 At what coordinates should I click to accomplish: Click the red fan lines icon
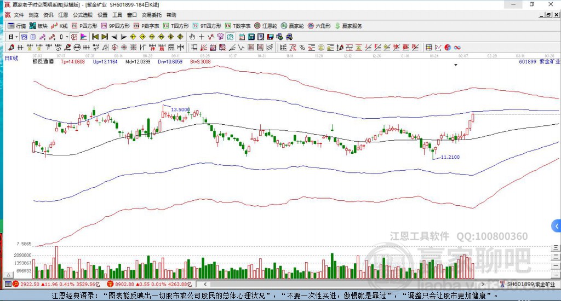pyautogui.click(x=204, y=48)
